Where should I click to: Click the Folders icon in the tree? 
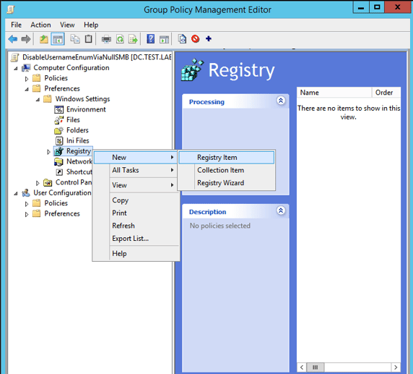click(59, 130)
